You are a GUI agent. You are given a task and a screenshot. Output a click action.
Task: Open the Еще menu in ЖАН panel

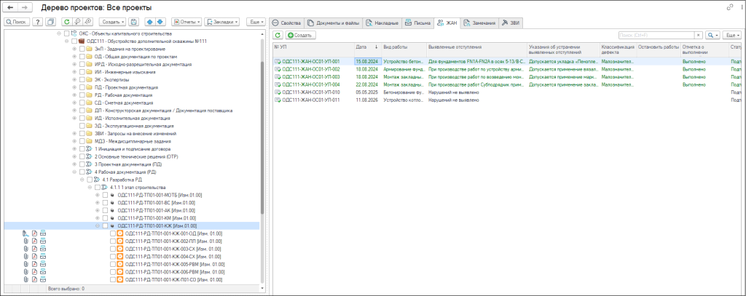731,35
